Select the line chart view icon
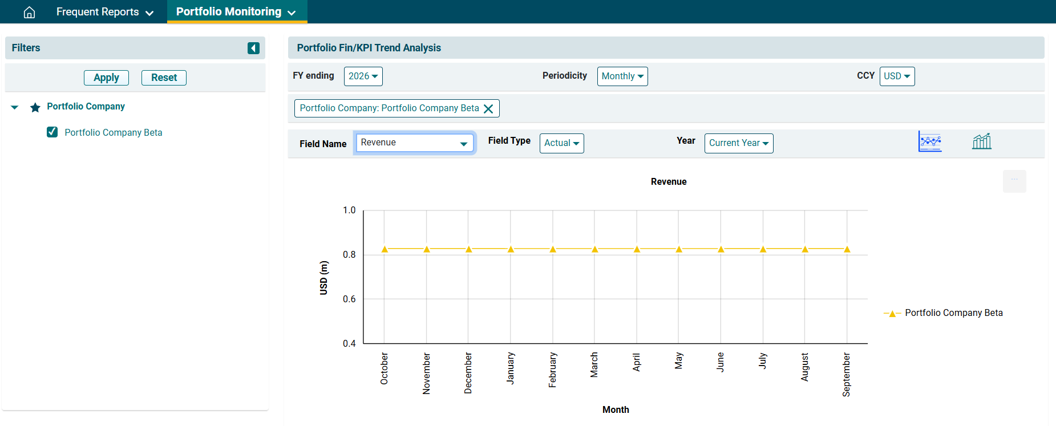The image size is (1056, 426). 930,141
